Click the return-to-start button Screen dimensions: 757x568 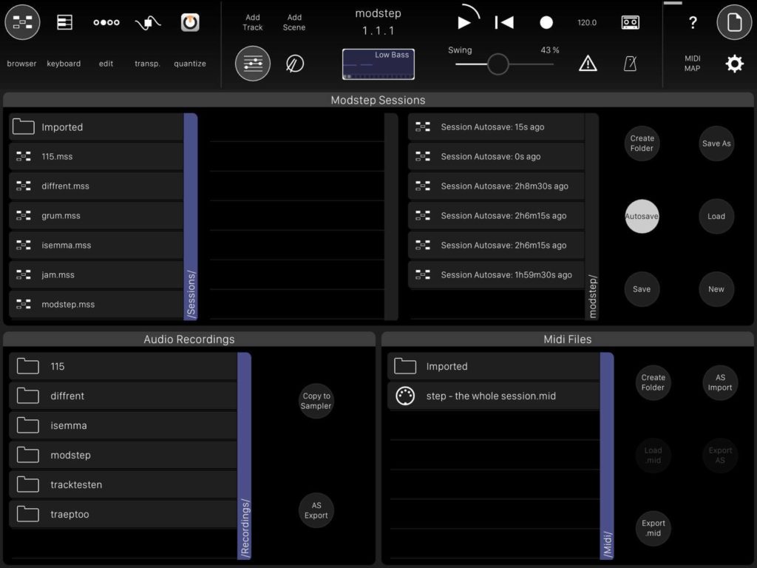tap(504, 23)
